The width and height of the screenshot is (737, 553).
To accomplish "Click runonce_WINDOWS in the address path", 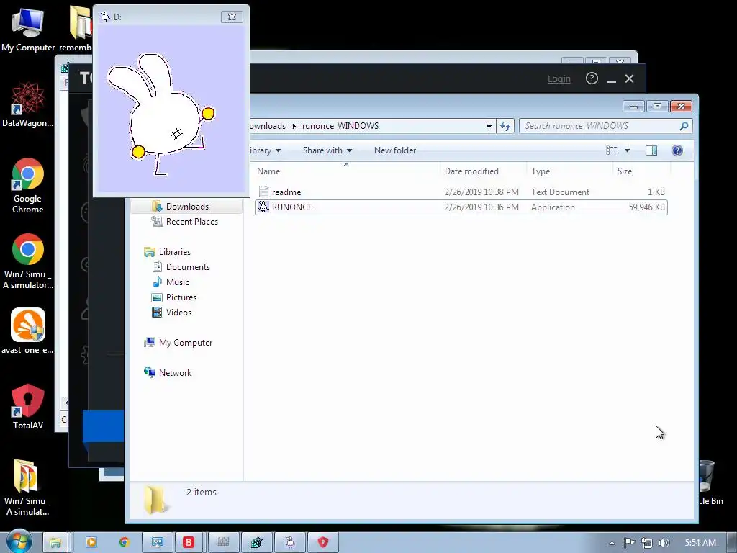I will (340, 126).
